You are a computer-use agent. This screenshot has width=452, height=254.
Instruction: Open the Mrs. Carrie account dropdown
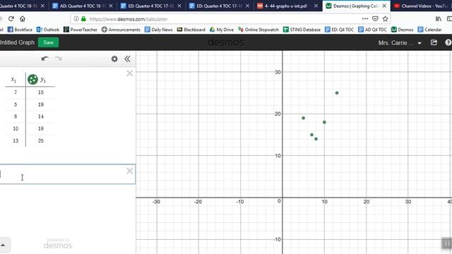pos(400,43)
